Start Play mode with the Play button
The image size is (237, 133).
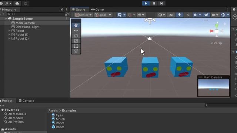pyautogui.click(x=146, y=3)
